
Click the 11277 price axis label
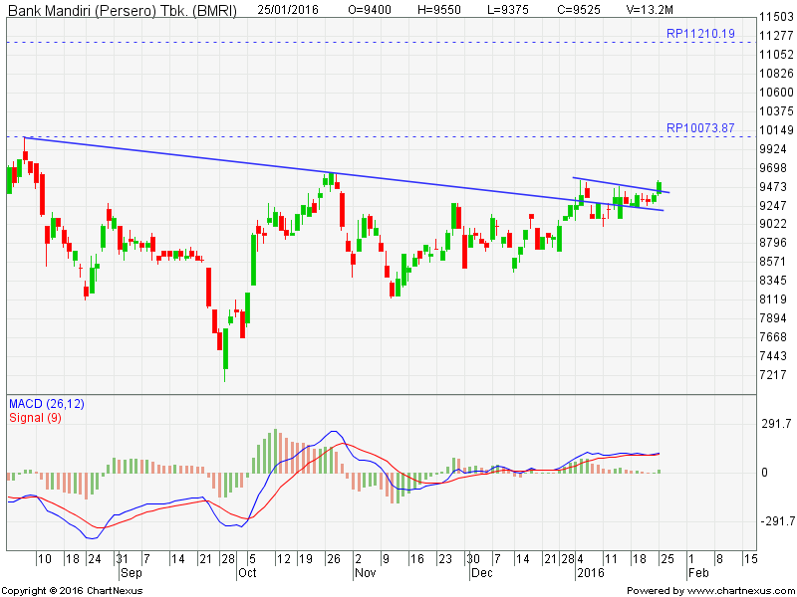[x=776, y=36]
